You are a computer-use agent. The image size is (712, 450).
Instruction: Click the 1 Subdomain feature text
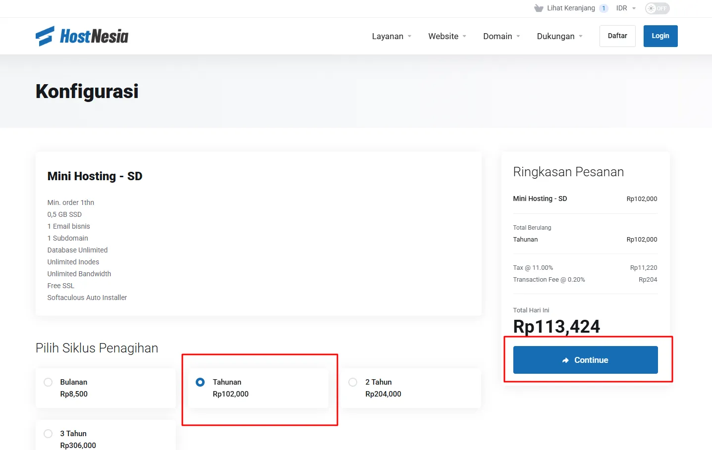point(68,238)
